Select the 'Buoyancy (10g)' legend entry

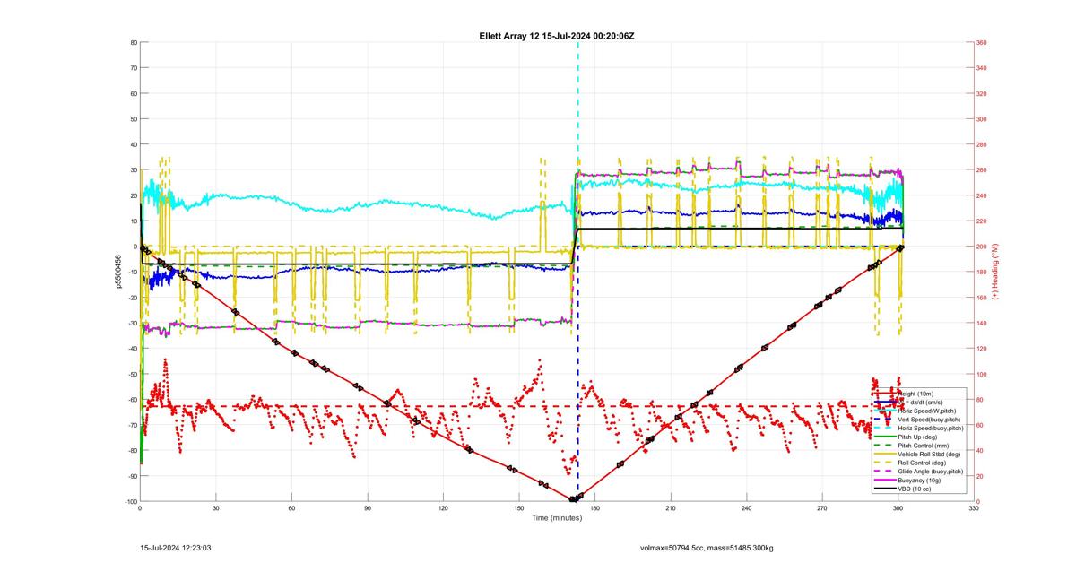919,481
